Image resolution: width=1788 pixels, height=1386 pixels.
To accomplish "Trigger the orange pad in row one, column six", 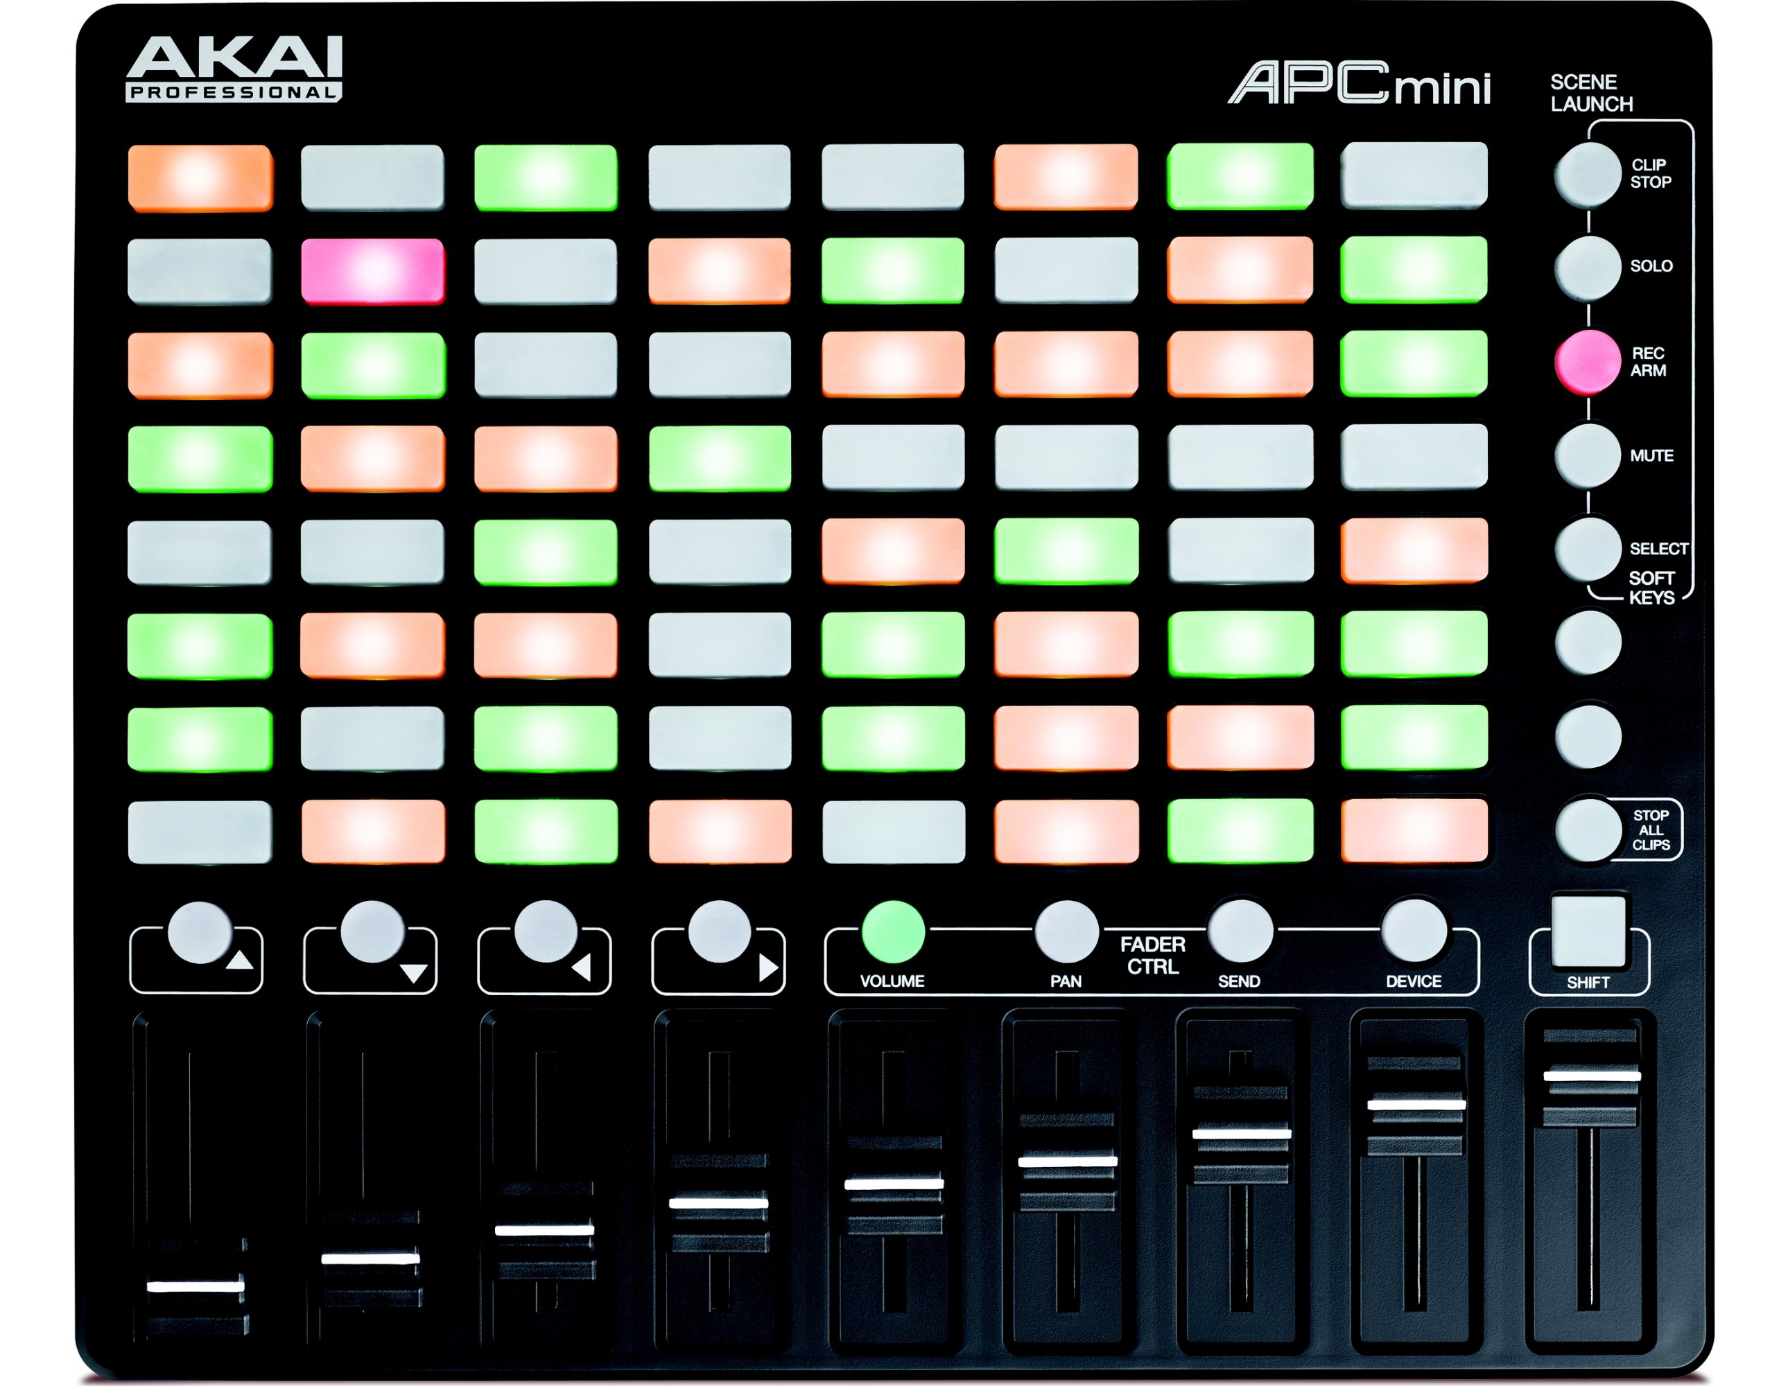I will click(1067, 177).
